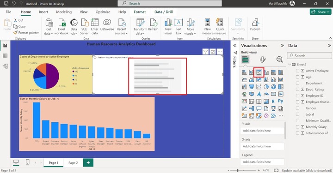The width and height of the screenshot is (333, 173).
Task: Insert a Table visual
Action: coord(259,101)
